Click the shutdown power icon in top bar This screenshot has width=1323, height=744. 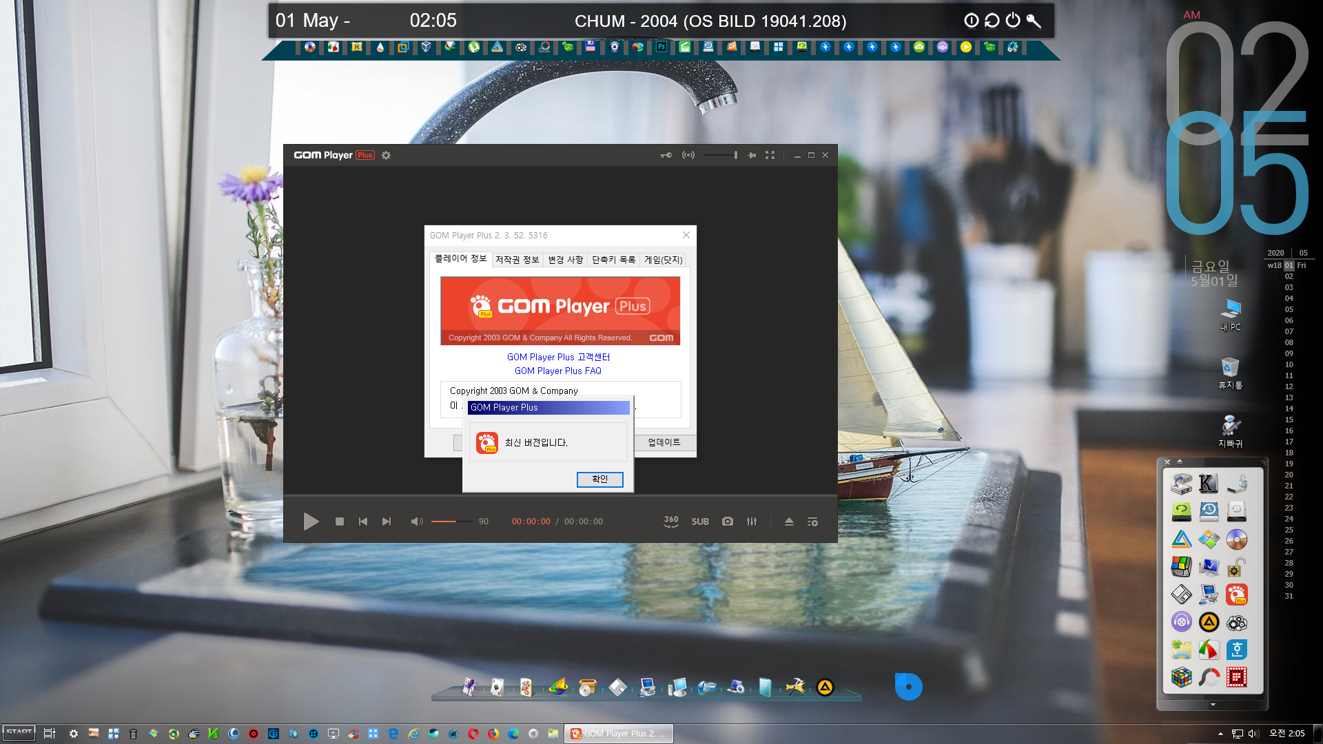(x=1012, y=21)
